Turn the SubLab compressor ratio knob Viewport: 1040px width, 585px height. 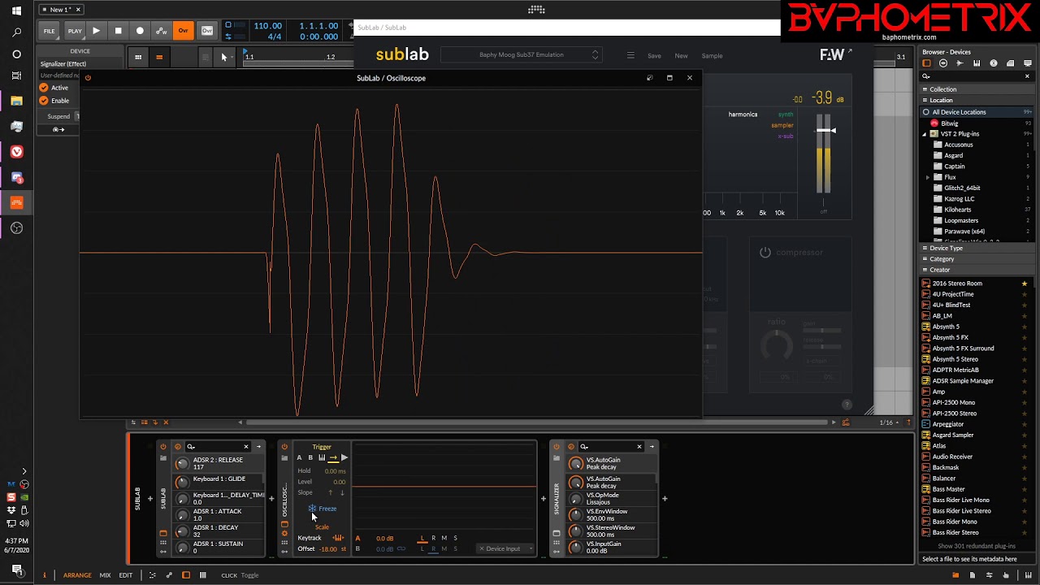pyautogui.click(x=777, y=348)
